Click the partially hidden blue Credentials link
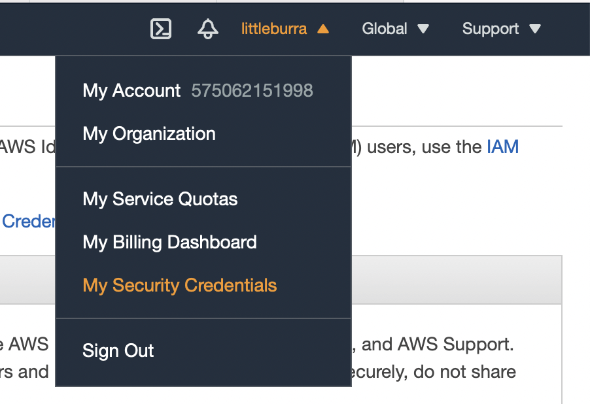Screen dimensions: 590x404 tap(28, 221)
